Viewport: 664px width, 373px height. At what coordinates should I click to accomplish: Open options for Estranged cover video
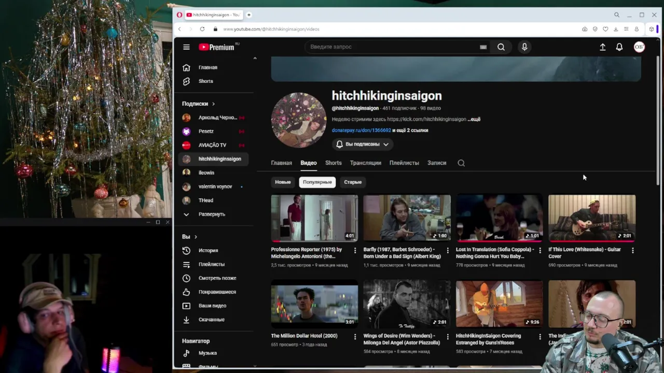pyautogui.click(x=540, y=337)
